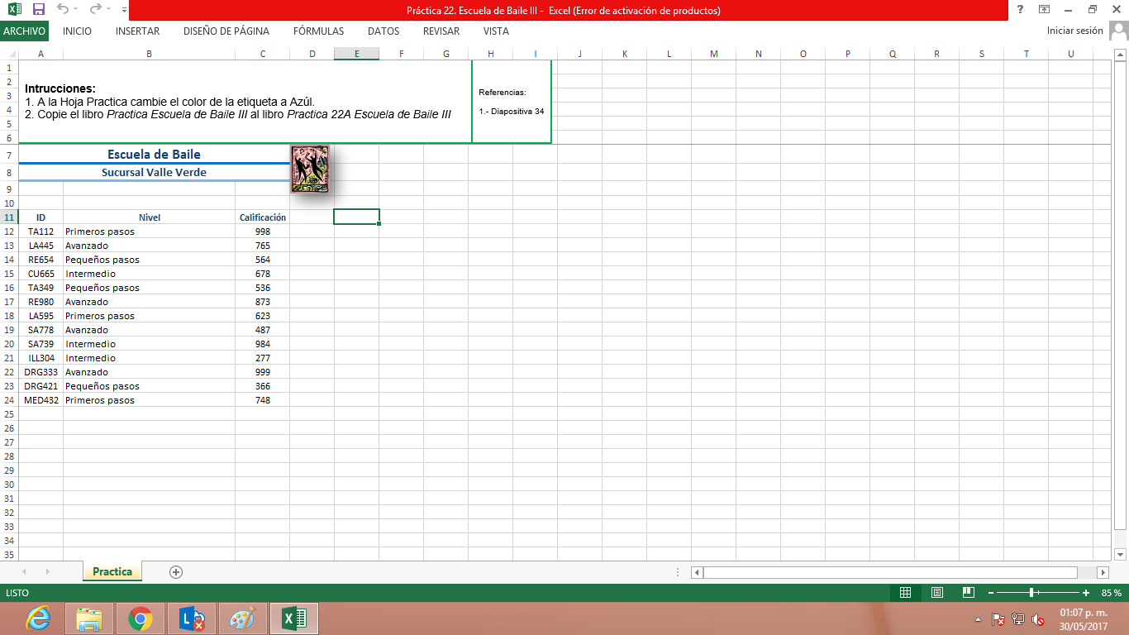Switch to Page Layout view

[x=937, y=593]
